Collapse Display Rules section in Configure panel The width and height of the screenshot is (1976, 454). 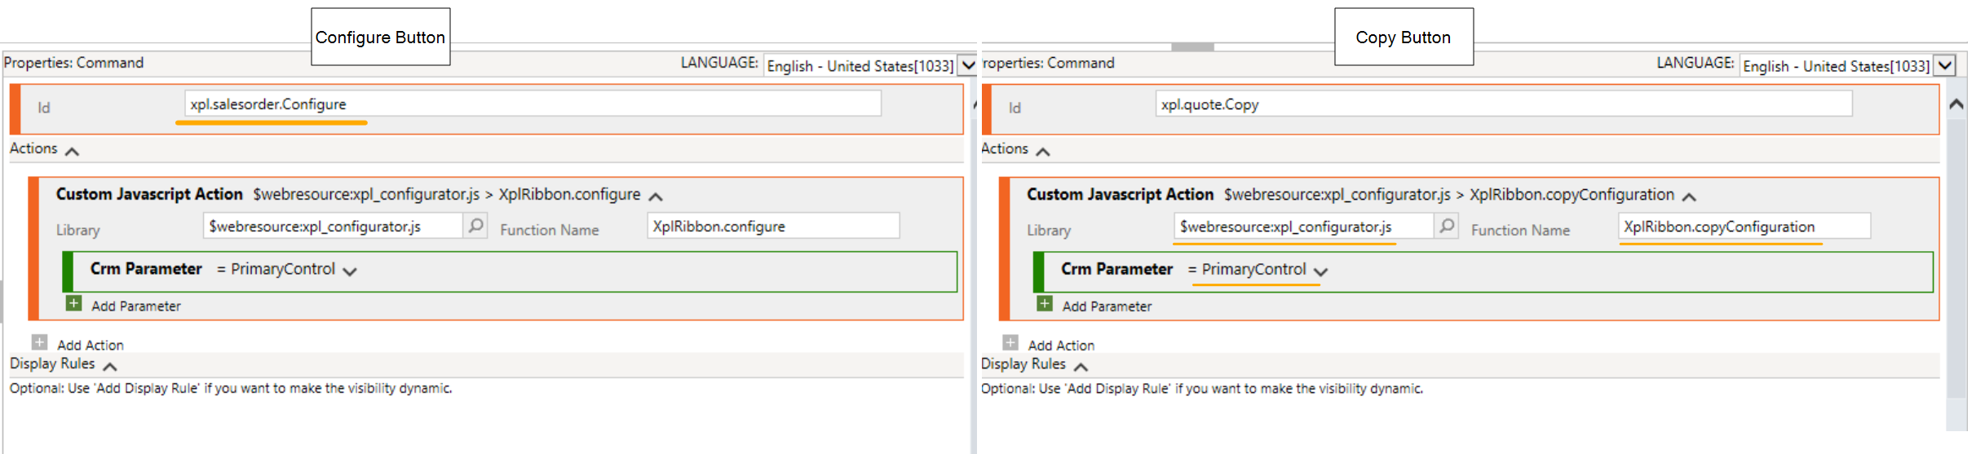pos(110,367)
